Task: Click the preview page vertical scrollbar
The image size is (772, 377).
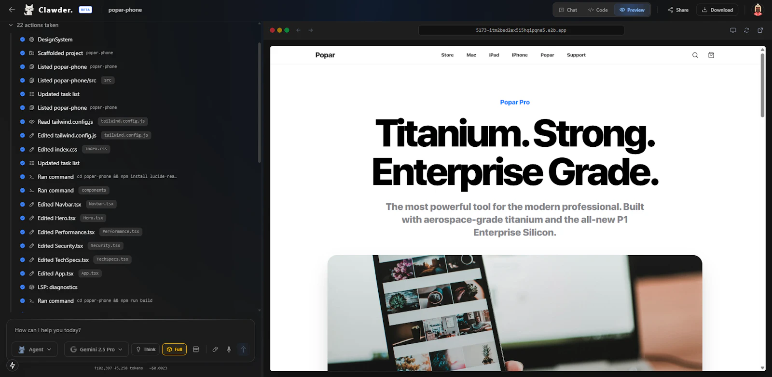Action: [762, 85]
